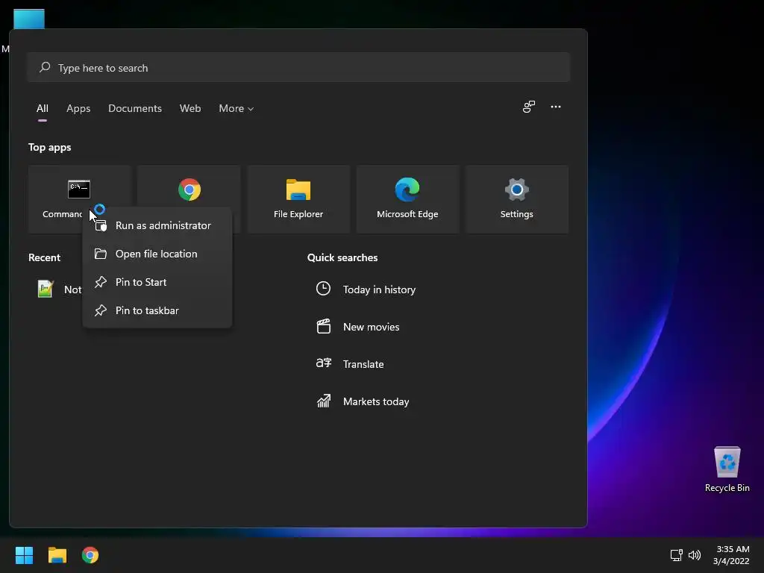Viewport: 764px width, 573px height.
Task: Click the folder icon for Open file location
Action: [x=101, y=254]
